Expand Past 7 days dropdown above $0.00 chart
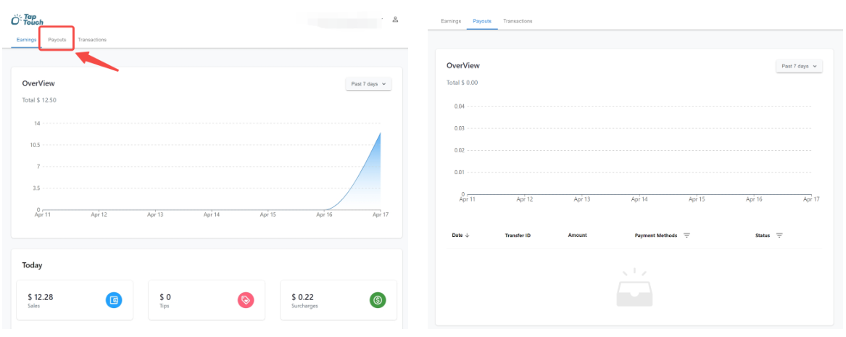This screenshot has height=337, width=846. (799, 66)
